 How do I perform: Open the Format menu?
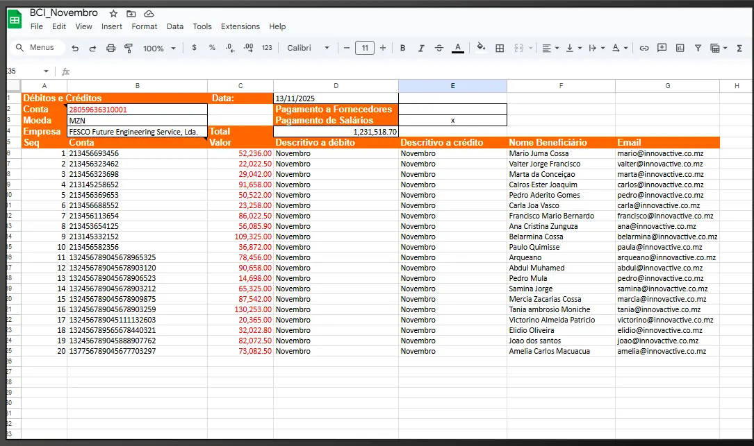[x=144, y=26]
